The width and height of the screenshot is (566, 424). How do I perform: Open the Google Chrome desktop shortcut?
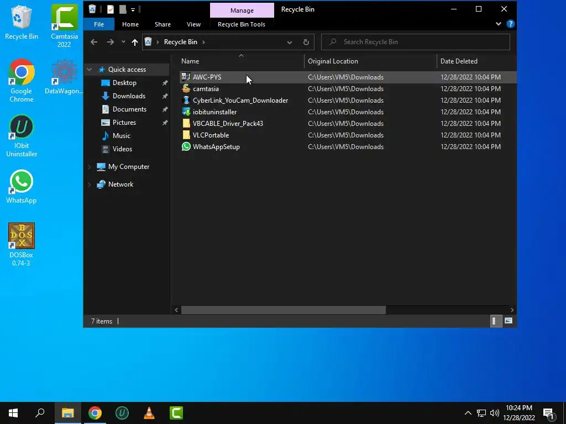22,81
